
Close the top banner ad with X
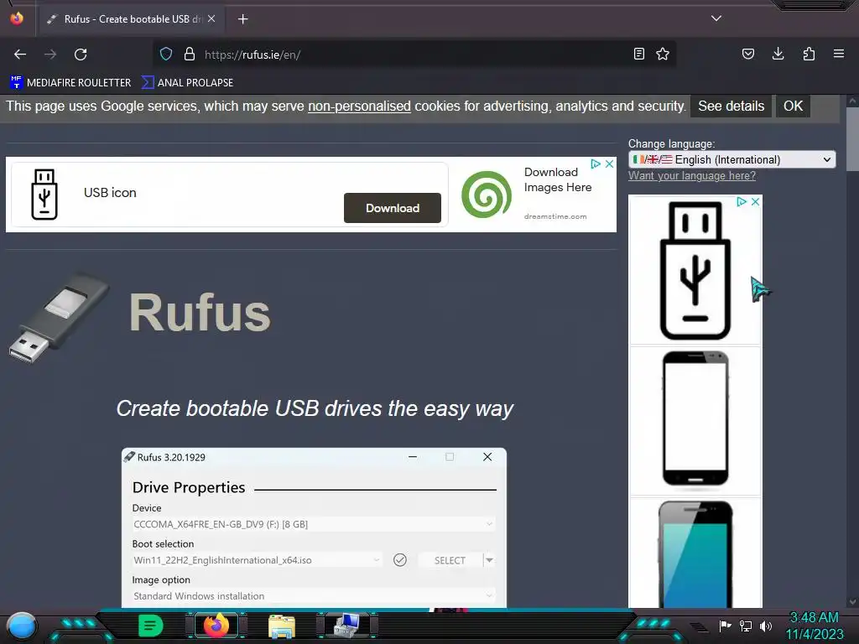point(609,164)
